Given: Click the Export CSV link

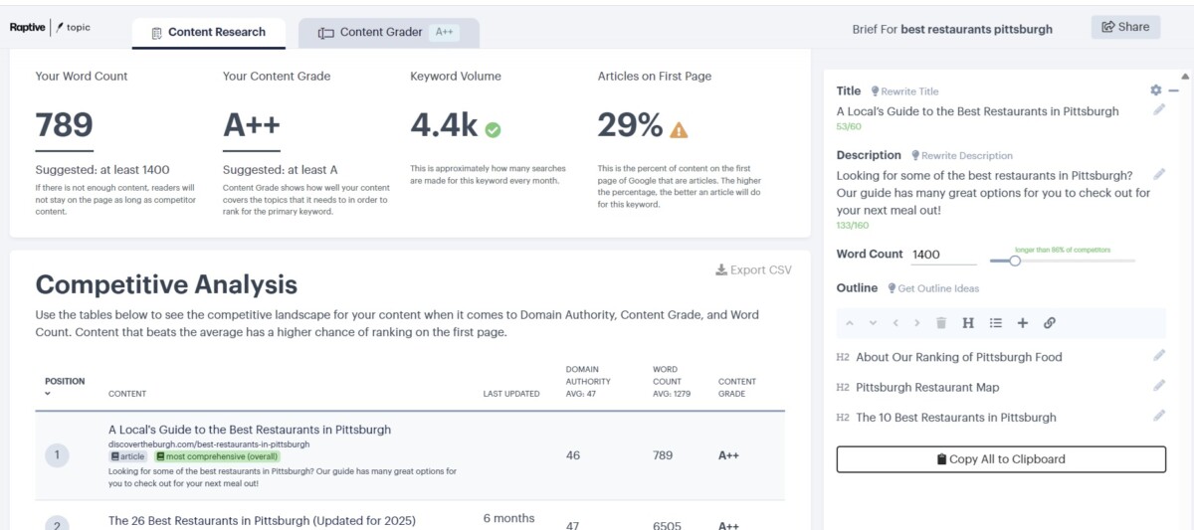Looking at the screenshot, I should click(x=753, y=269).
